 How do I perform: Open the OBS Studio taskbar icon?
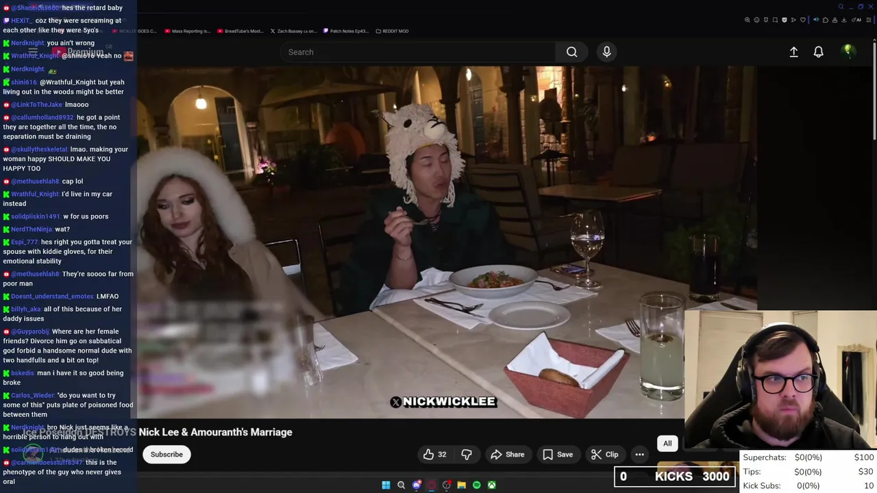point(446,485)
